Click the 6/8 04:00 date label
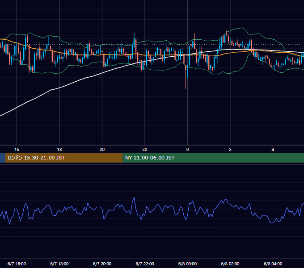Image resolution: width=304 pixels, height=268 pixels. 273,264
